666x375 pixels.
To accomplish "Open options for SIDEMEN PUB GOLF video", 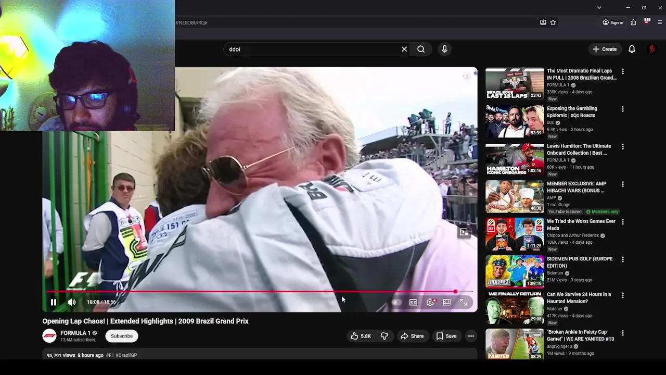I will pos(622,259).
